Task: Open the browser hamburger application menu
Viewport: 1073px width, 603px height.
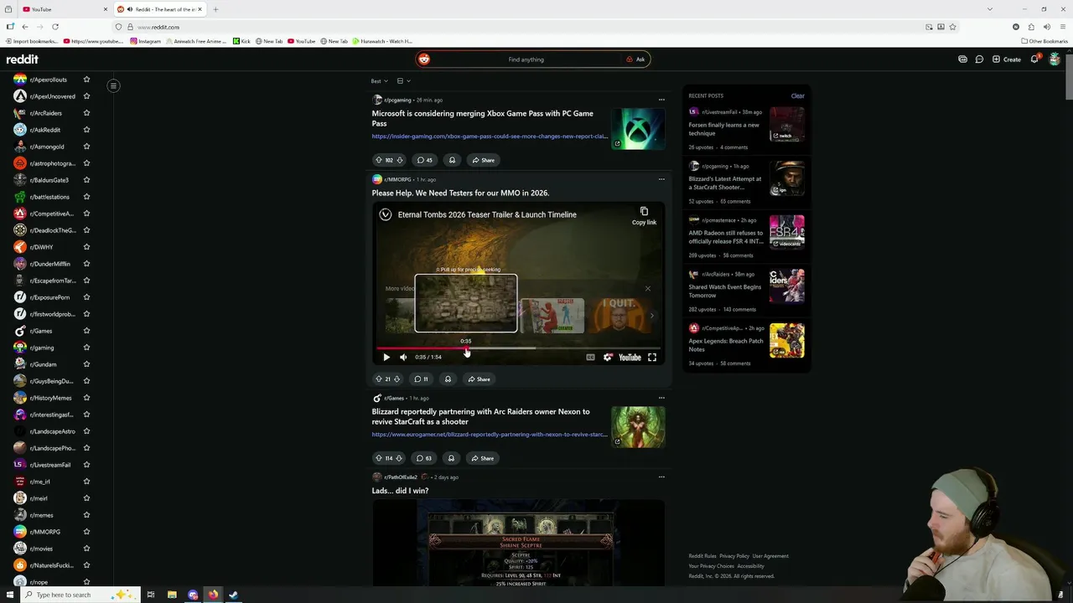Action: point(1062,27)
